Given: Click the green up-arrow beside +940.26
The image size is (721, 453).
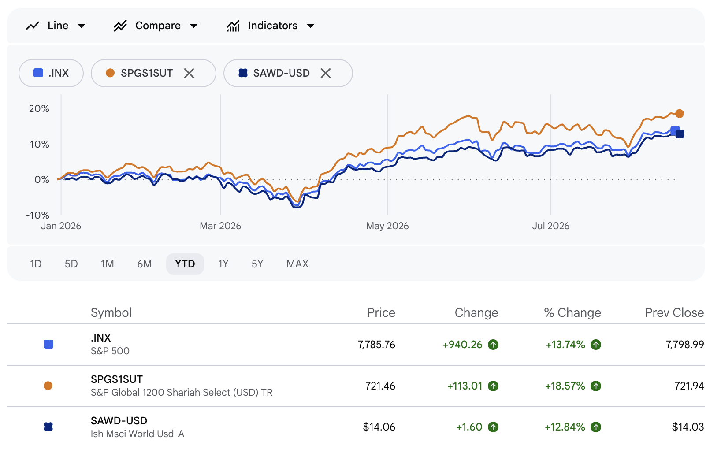Looking at the screenshot, I should 493,345.
